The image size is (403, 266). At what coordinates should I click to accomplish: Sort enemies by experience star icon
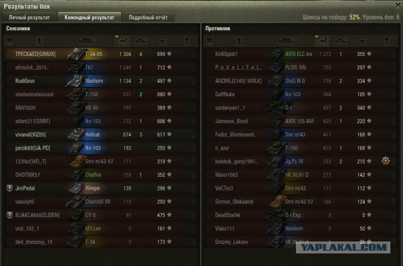[362, 41]
